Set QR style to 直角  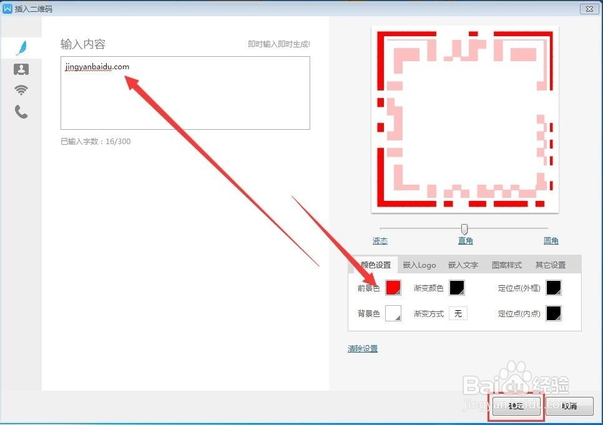[x=465, y=241]
